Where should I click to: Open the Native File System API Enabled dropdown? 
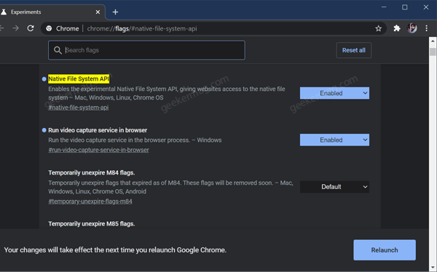click(x=334, y=93)
